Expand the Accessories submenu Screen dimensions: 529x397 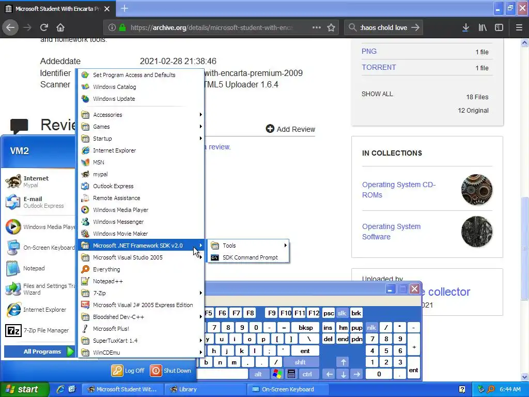coord(142,115)
